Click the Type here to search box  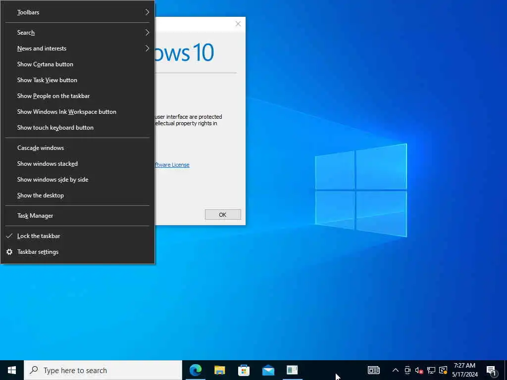[x=103, y=370]
